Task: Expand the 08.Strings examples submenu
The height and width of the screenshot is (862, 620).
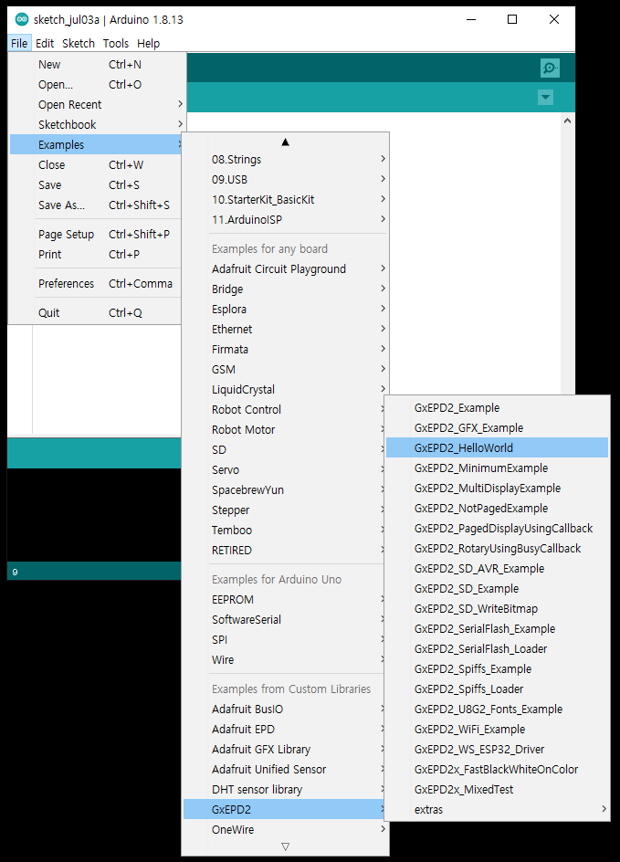Action: click(x=285, y=160)
